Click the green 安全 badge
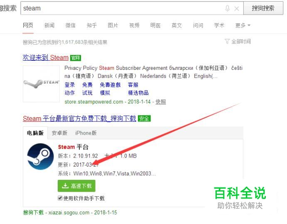Image resolution: width=287 pixels, height=224 pixels. (144, 119)
